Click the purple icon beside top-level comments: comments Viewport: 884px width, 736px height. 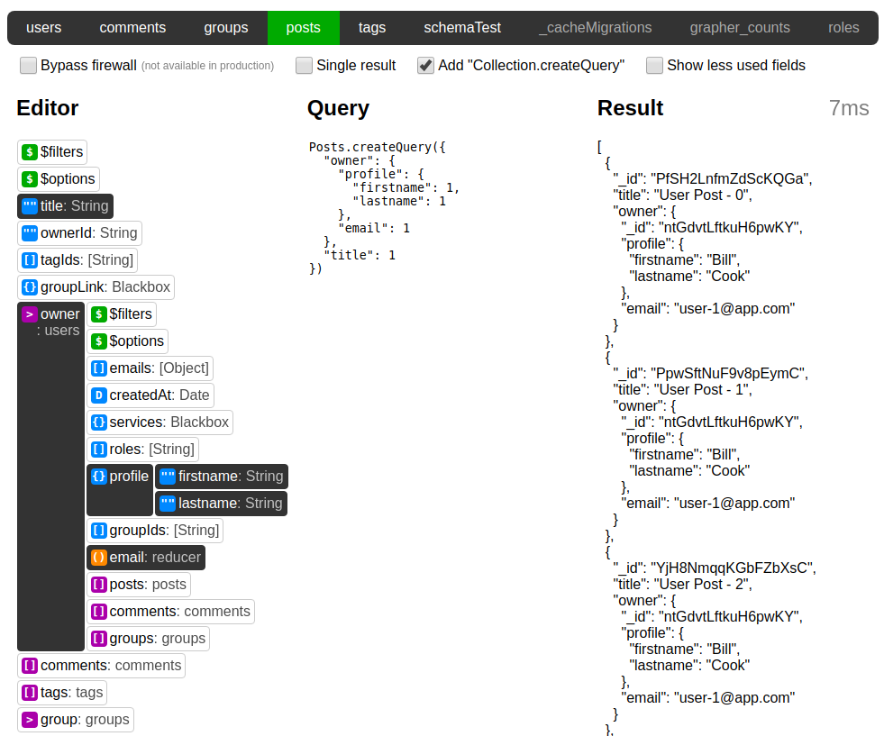(x=30, y=666)
